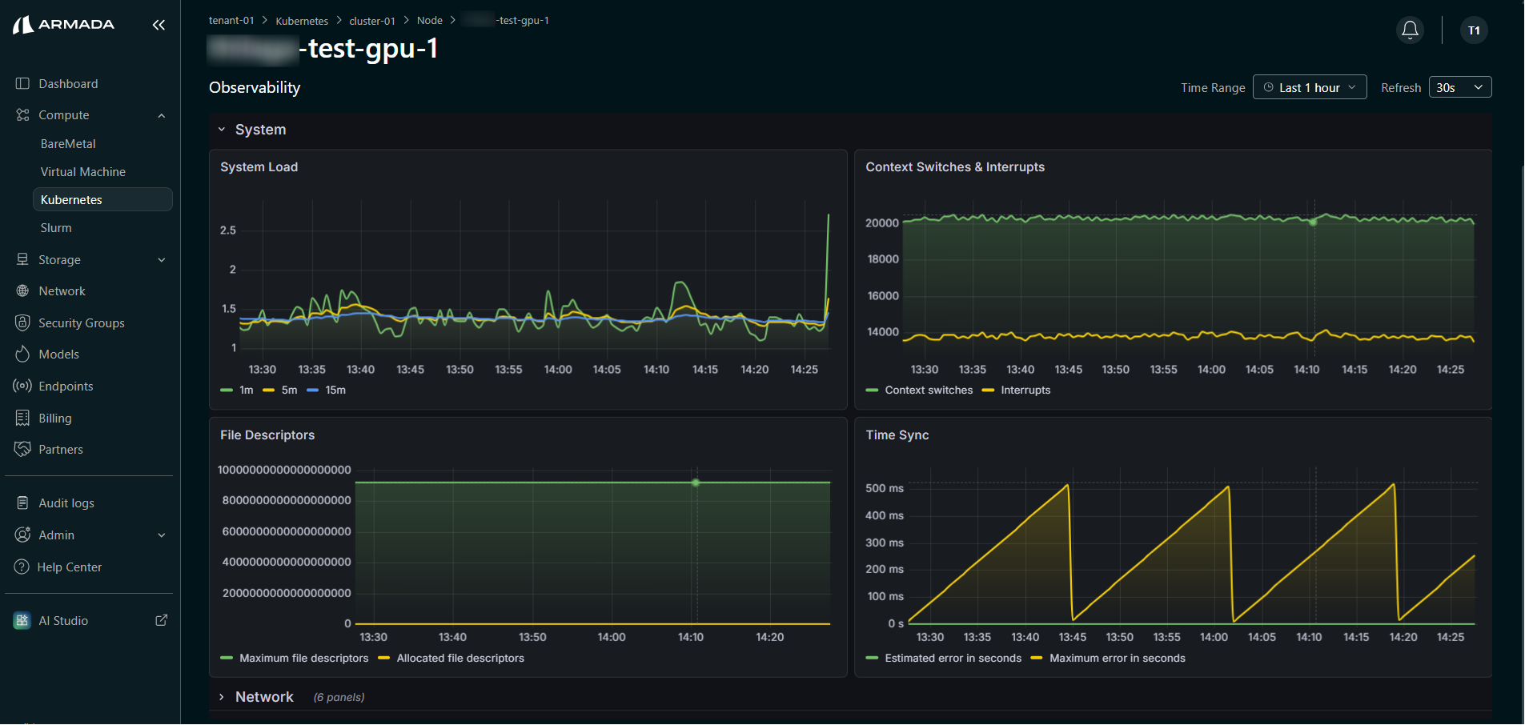Click the Audit logs icon
Image resolution: width=1525 pixels, height=725 pixels.
(x=22, y=503)
